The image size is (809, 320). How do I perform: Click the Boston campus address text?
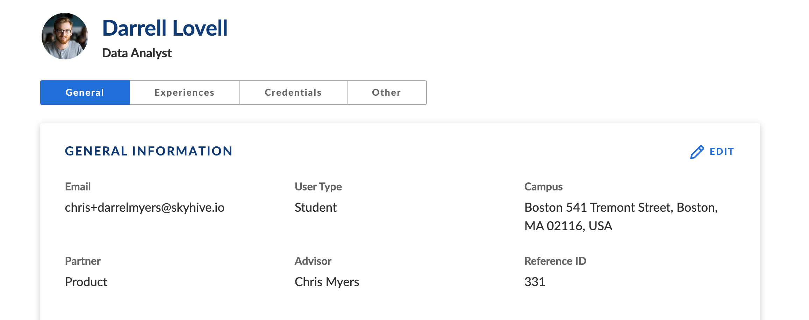pyautogui.click(x=621, y=217)
